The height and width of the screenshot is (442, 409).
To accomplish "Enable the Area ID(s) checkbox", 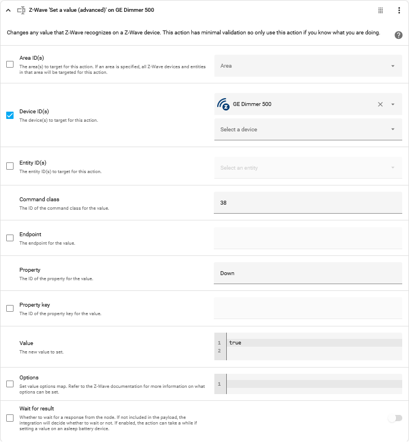I will 10,64.
